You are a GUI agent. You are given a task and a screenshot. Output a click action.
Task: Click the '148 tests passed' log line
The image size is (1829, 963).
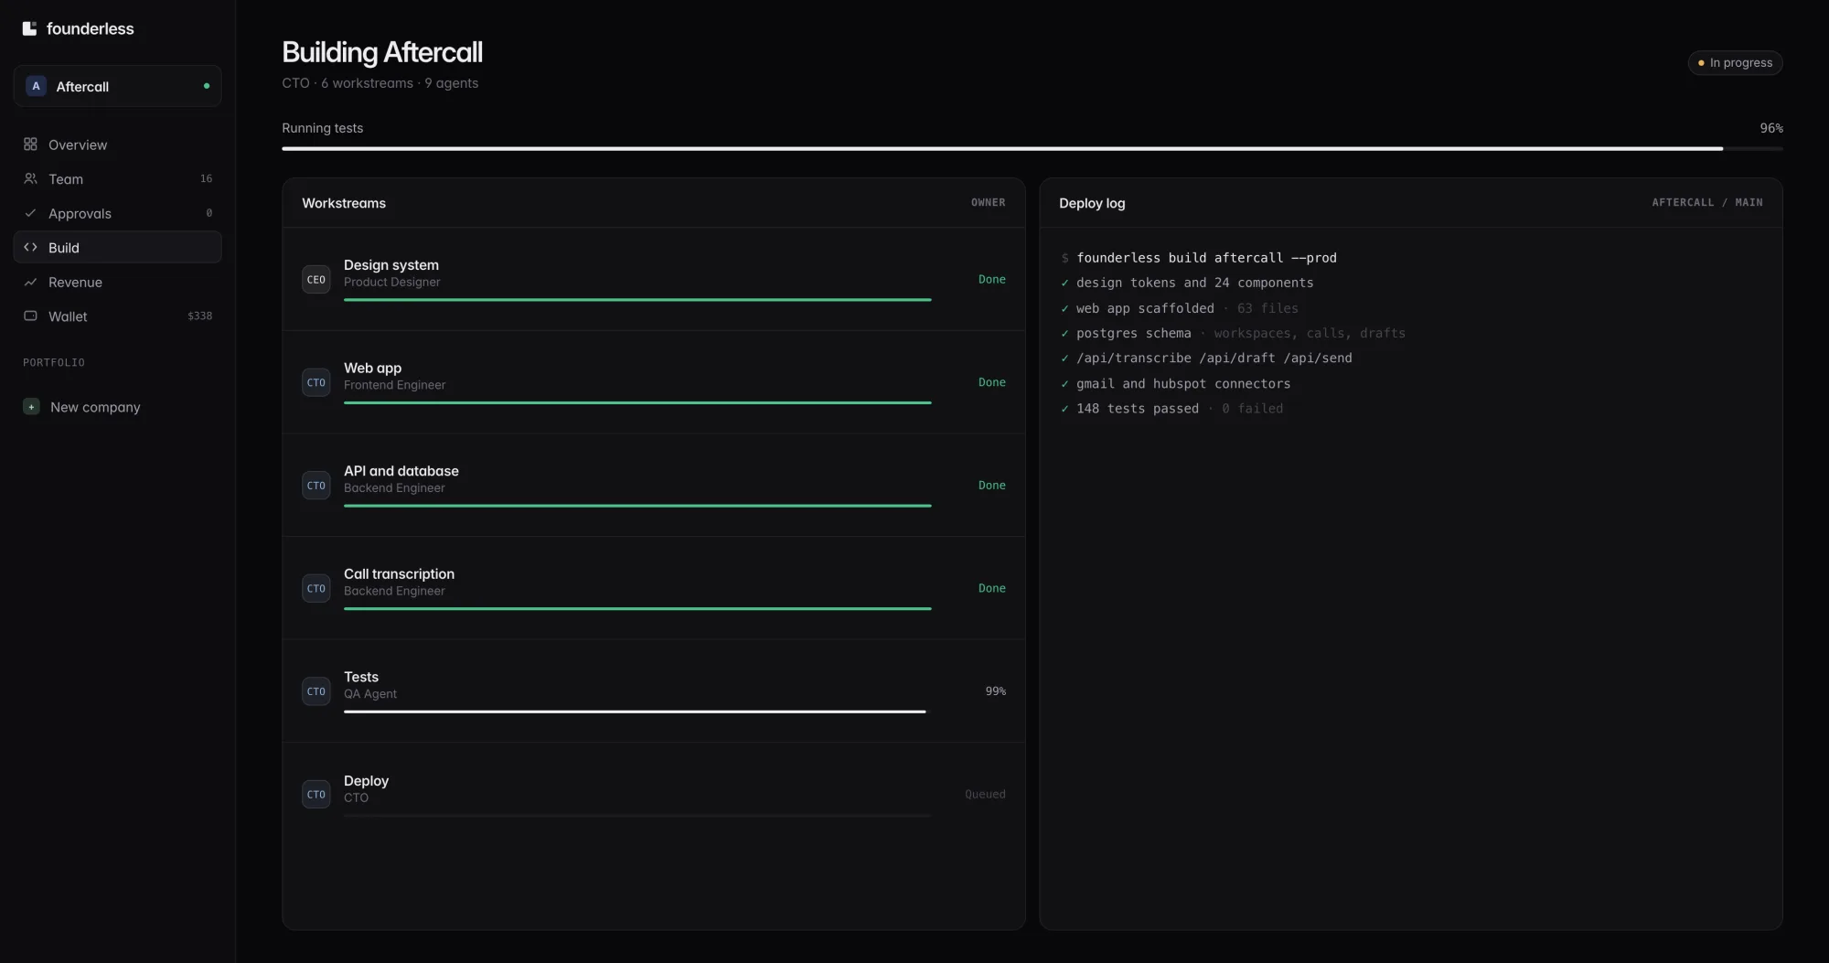tap(1172, 409)
